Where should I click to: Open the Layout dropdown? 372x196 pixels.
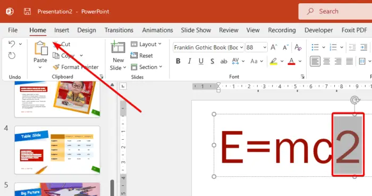click(146, 44)
